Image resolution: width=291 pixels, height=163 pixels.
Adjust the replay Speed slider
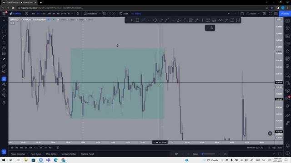click(207, 154)
